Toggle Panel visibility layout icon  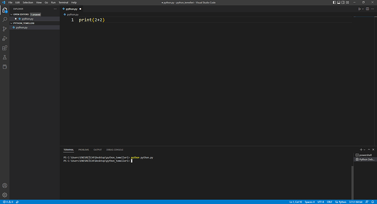pos(339,2)
